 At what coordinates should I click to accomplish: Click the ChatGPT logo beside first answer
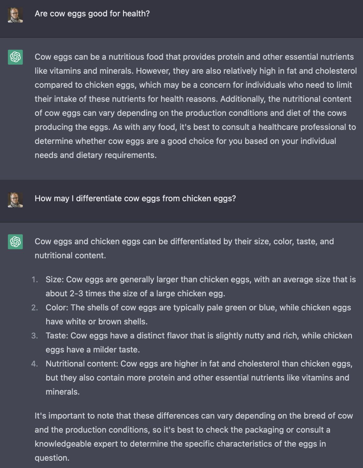[15, 57]
